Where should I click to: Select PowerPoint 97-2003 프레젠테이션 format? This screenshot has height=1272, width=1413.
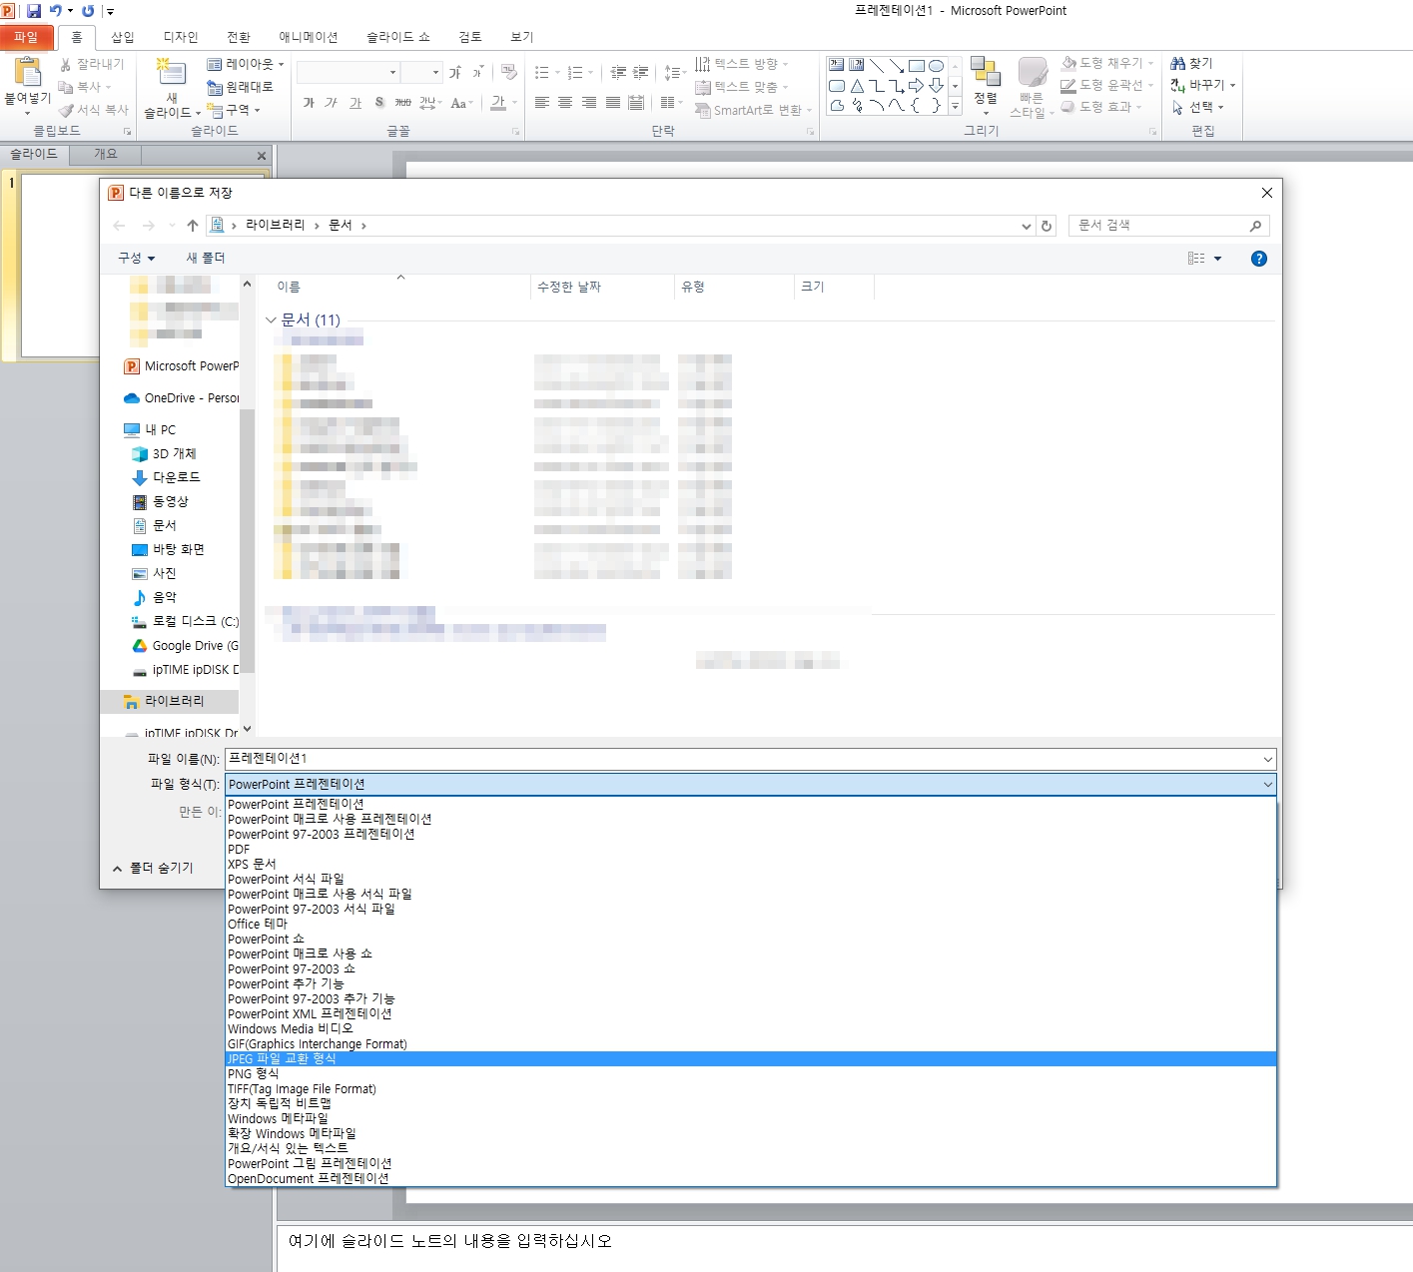tap(751, 834)
